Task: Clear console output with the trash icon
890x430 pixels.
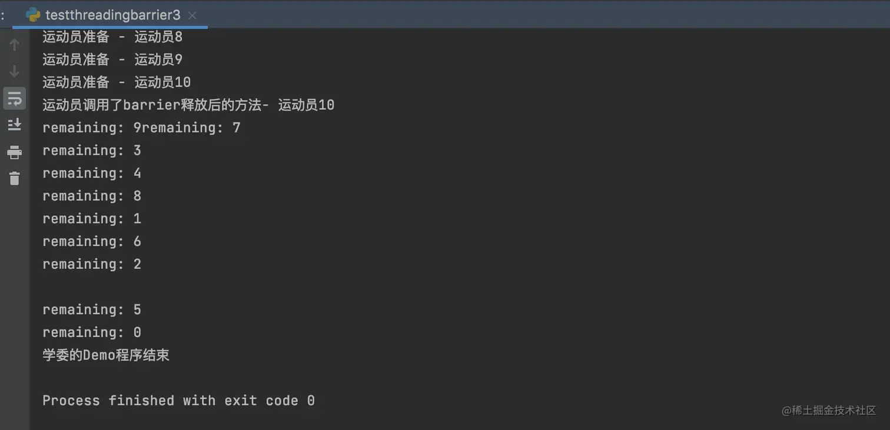Action: [x=15, y=178]
